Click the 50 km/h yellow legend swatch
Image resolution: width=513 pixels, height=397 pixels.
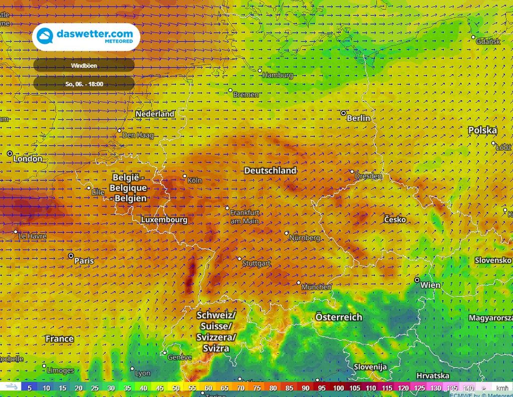176,387
